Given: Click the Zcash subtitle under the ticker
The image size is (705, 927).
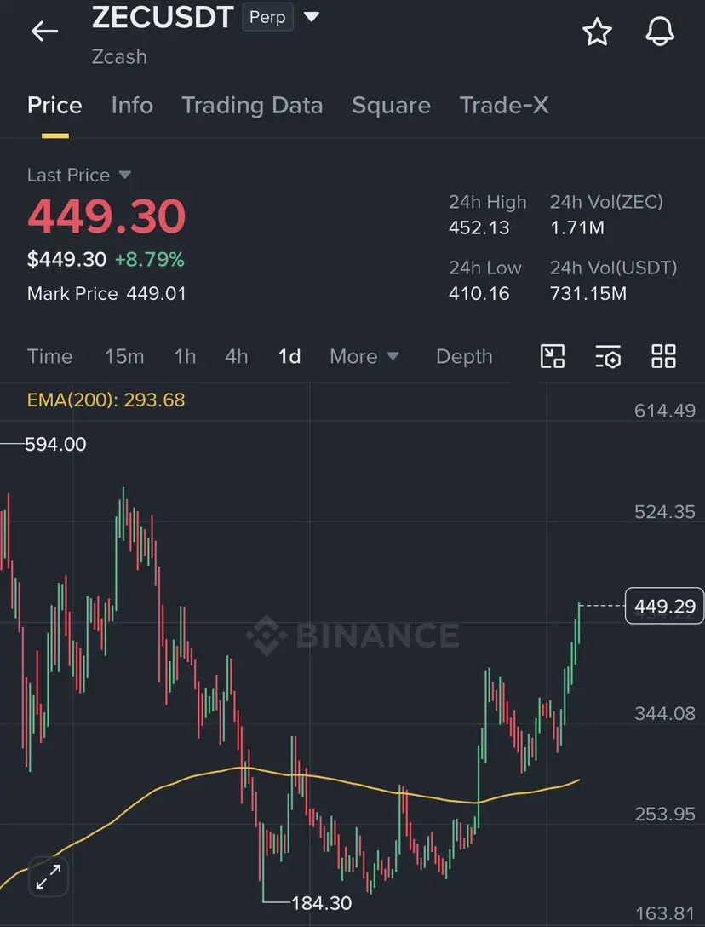Looking at the screenshot, I should click(x=119, y=57).
